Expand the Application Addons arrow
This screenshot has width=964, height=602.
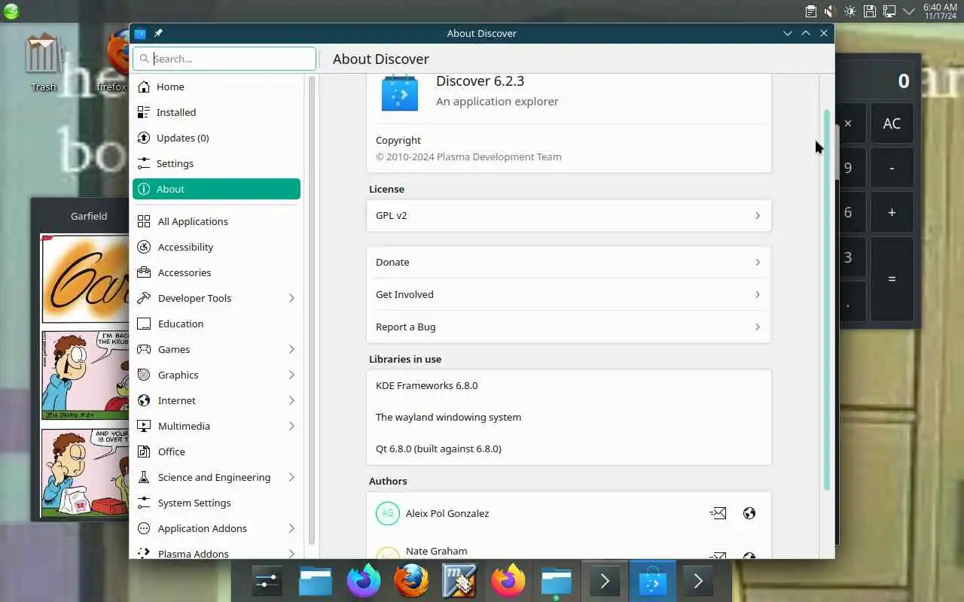pos(291,528)
